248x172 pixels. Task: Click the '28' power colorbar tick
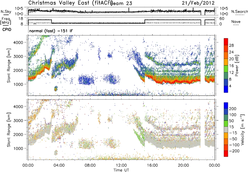click(231, 45)
